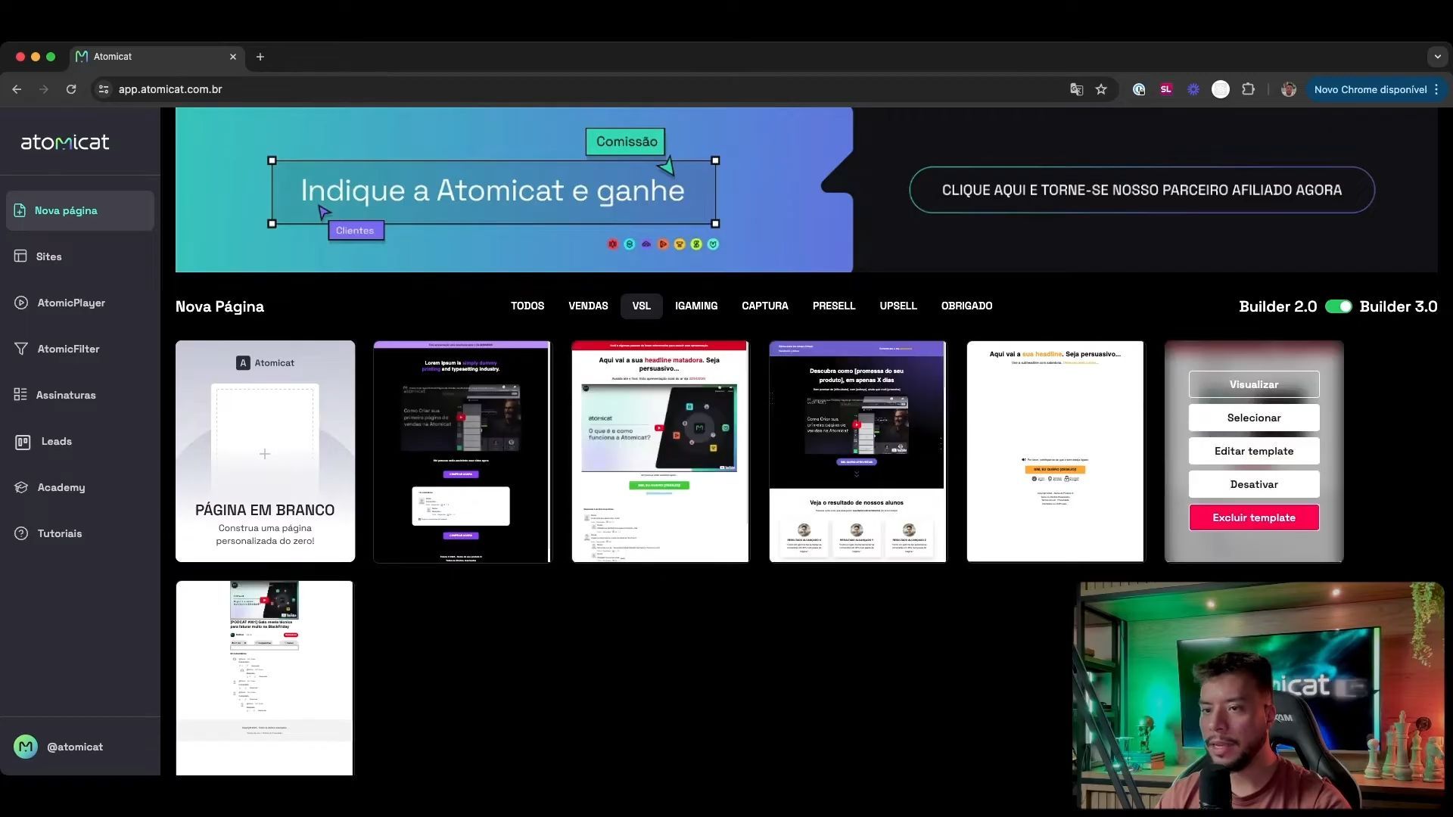Image resolution: width=1453 pixels, height=817 pixels.
Task: Open Chrome three-dot menu
Action: 1436,89
